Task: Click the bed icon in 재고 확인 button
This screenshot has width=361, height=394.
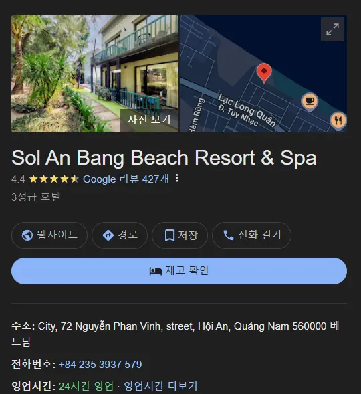Action: [156, 271]
